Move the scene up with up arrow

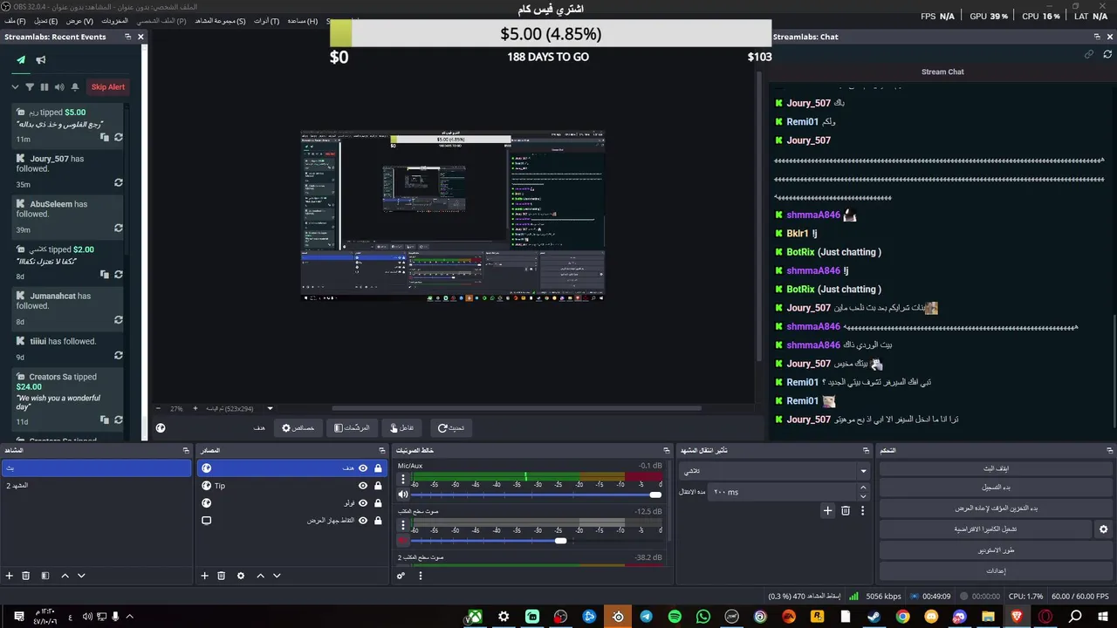(x=65, y=576)
